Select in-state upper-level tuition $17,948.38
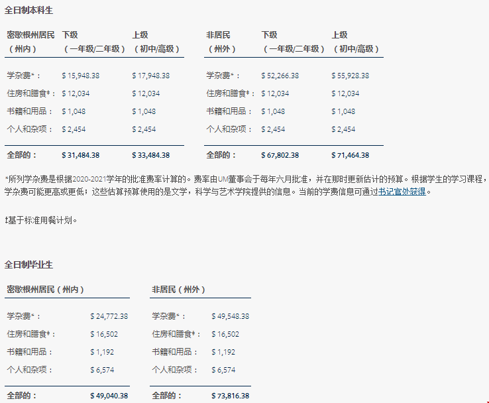 coord(150,76)
